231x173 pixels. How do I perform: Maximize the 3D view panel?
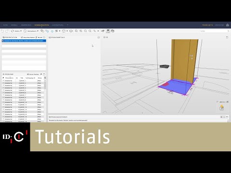[x=227, y=37]
